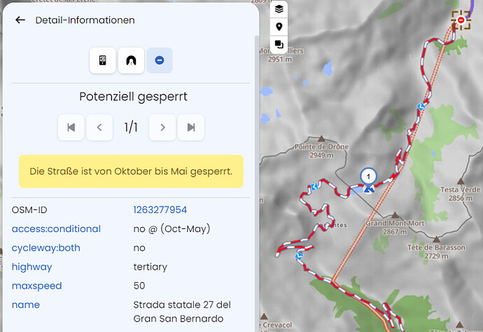The height and width of the screenshot is (332, 483).
Task: Open the highway tag link
Action: tap(31, 267)
